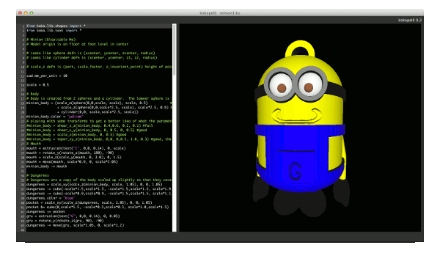Click line 'mouth = rotate_y(rotate_z(mouth'

point(70,153)
